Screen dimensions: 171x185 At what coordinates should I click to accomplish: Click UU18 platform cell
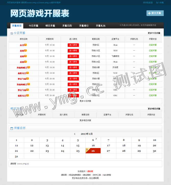[x=115, y=51]
